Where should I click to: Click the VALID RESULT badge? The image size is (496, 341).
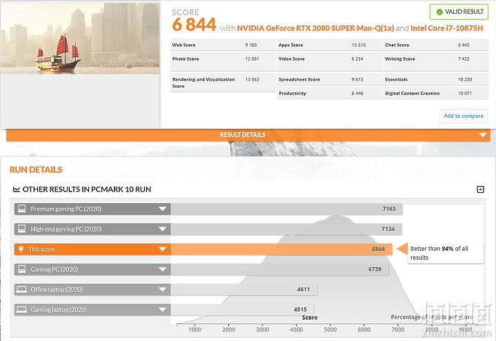[x=459, y=12]
